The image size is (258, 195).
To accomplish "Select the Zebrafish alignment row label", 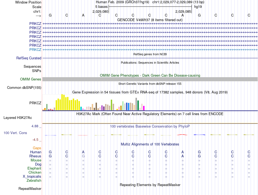I will pyautogui.click(x=34, y=181).
